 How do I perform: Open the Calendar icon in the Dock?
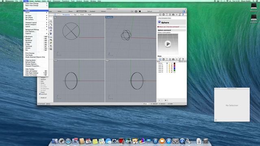click(89, 141)
